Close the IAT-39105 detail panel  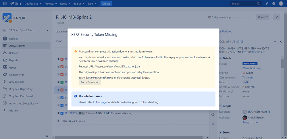click(281, 42)
